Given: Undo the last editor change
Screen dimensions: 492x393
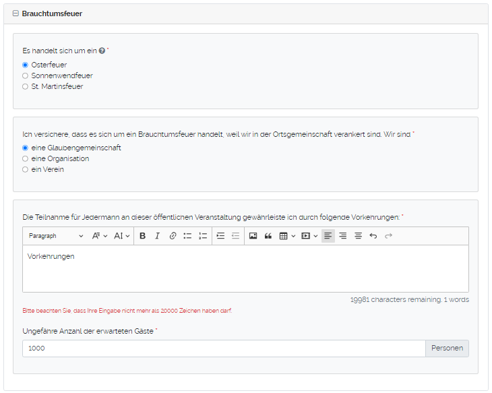Looking at the screenshot, I should (x=373, y=236).
